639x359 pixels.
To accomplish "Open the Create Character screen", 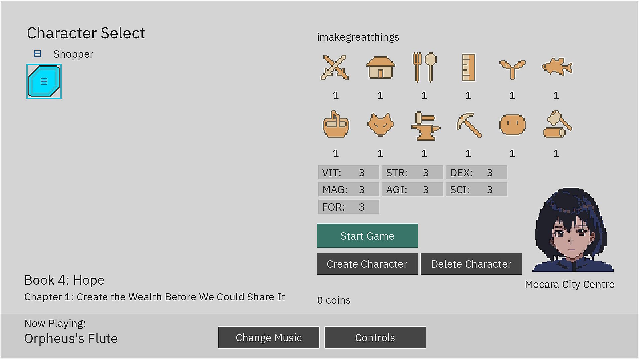I will point(367,264).
